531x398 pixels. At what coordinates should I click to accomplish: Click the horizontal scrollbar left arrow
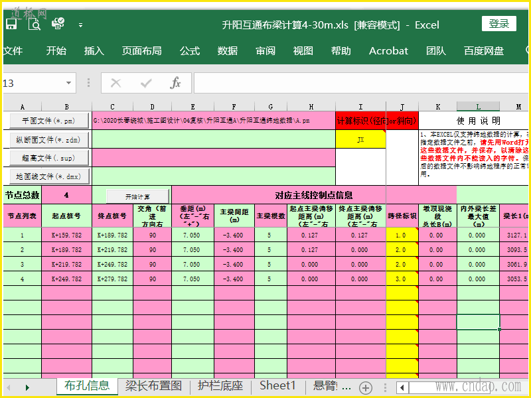tap(402, 387)
